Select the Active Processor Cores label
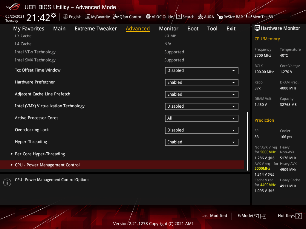The height and width of the screenshot is (229, 306). pos(36,118)
